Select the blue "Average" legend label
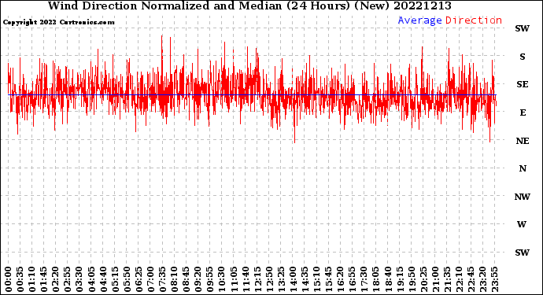 point(419,20)
